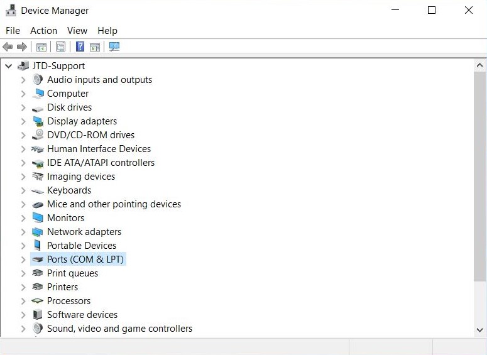Open the Action menu
The image size is (487, 355).
pos(43,30)
